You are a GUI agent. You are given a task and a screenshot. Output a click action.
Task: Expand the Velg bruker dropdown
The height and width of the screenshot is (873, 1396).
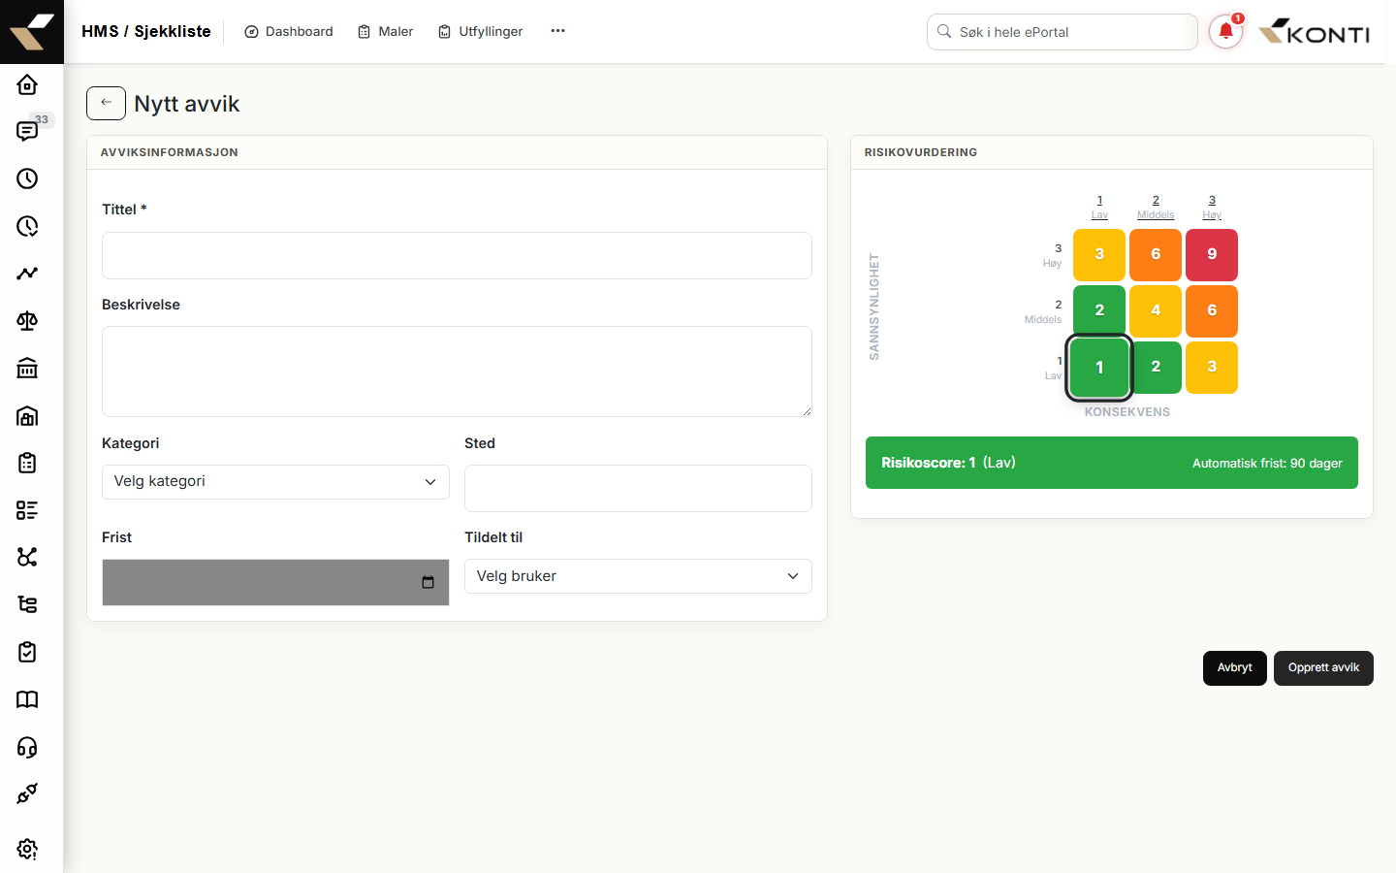click(x=638, y=576)
